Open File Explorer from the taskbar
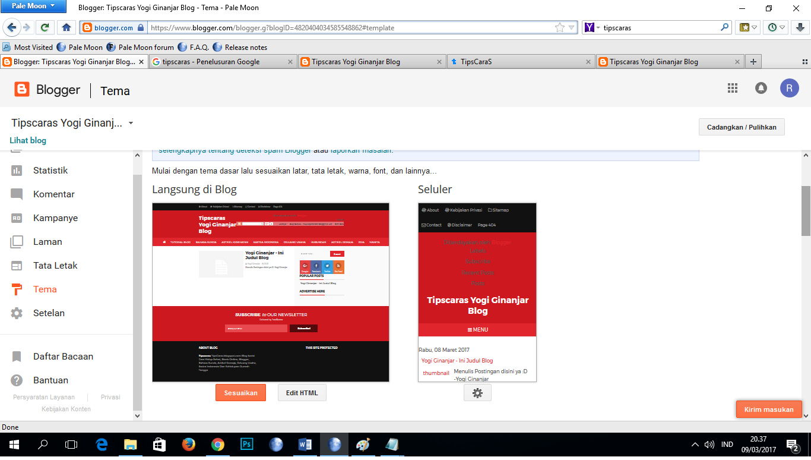 coord(131,444)
